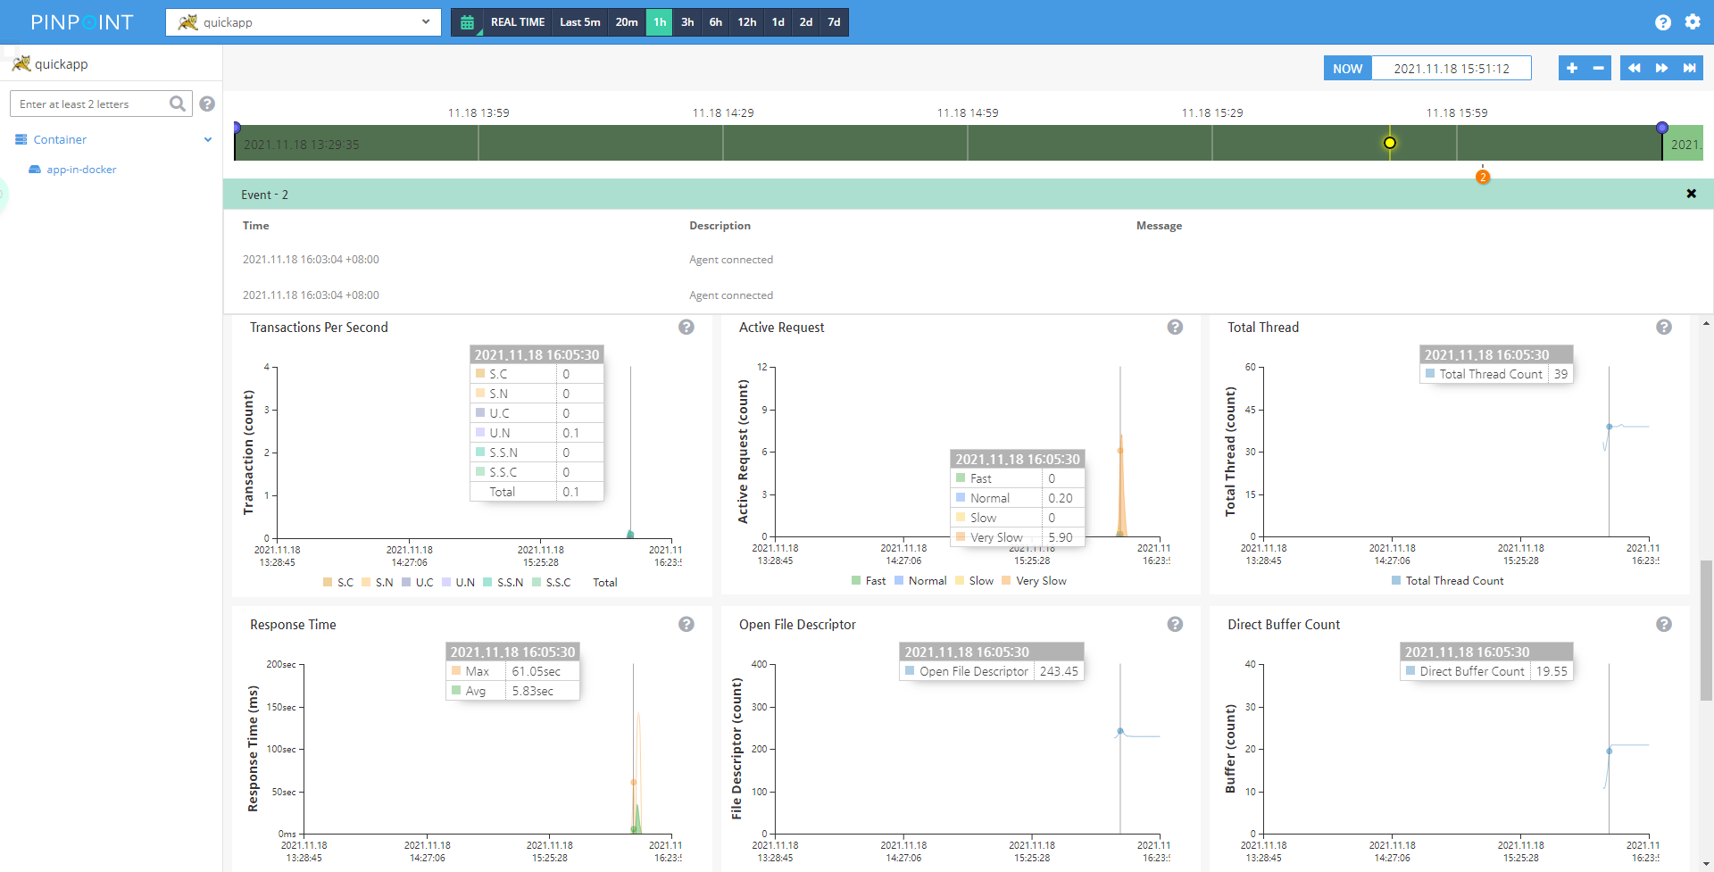This screenshot has height=872, width=1714.
Task: Open help for Transactions Per Second chart
Action: pyautogui.click(x=686, y=328)
